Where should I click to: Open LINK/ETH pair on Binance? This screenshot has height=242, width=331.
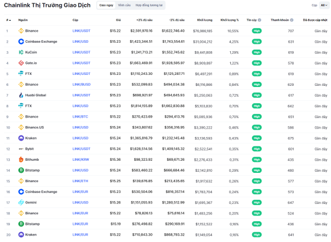tap(80, 181)
